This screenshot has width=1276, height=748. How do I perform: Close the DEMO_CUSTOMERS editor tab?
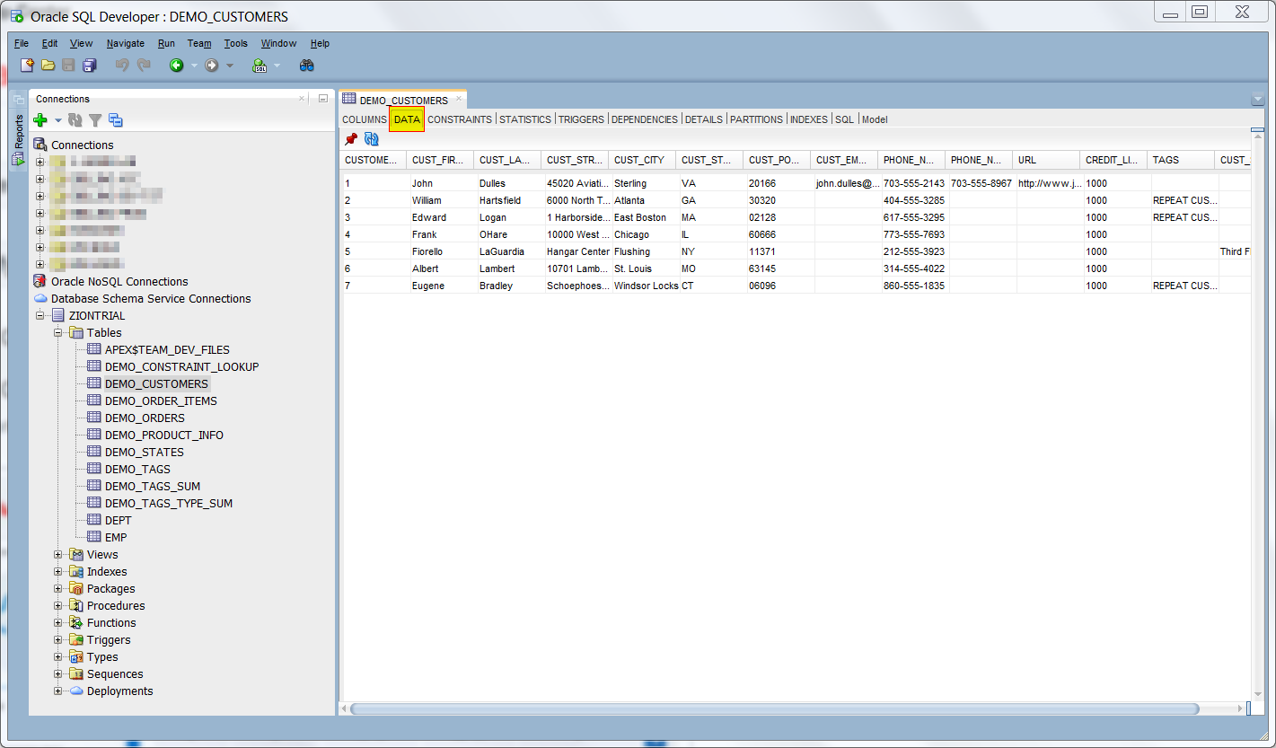458,99
